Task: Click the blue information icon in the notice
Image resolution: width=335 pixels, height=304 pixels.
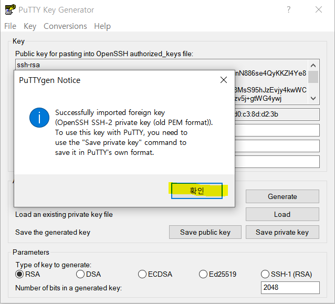Action: pyautogui.click(x=39, y=118)
